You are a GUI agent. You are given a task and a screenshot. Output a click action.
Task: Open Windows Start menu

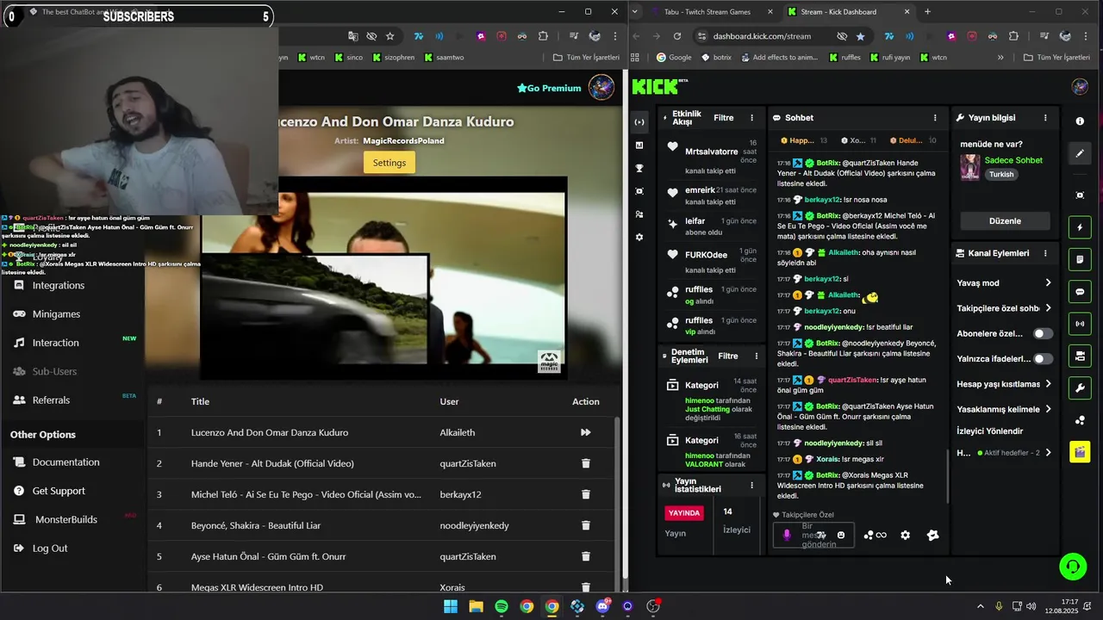click(x=450, y=606)
